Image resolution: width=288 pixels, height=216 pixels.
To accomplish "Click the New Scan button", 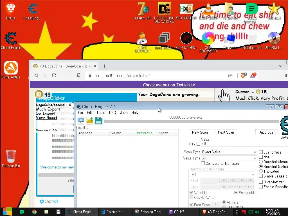I will pos(200,132).
